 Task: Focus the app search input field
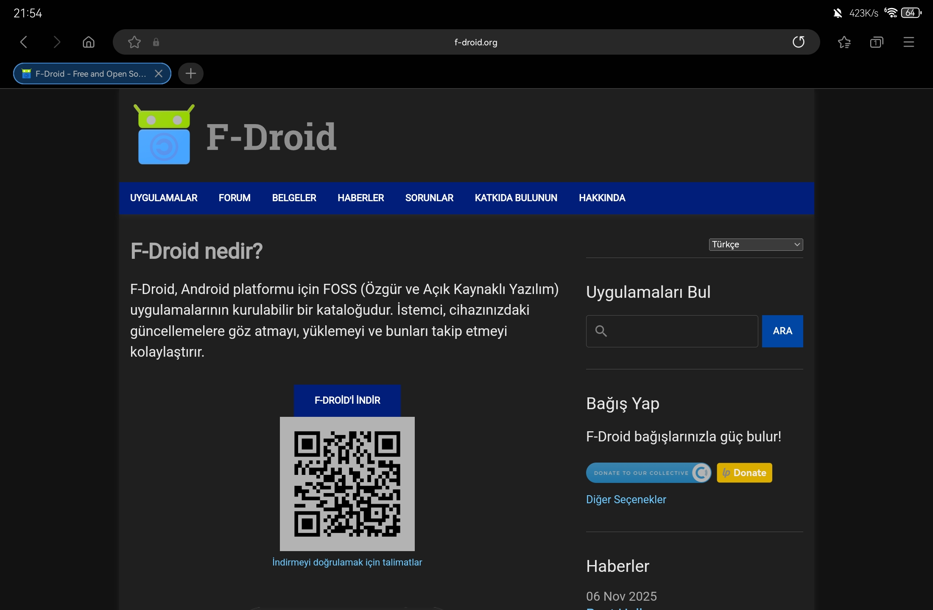pos(672,331)
